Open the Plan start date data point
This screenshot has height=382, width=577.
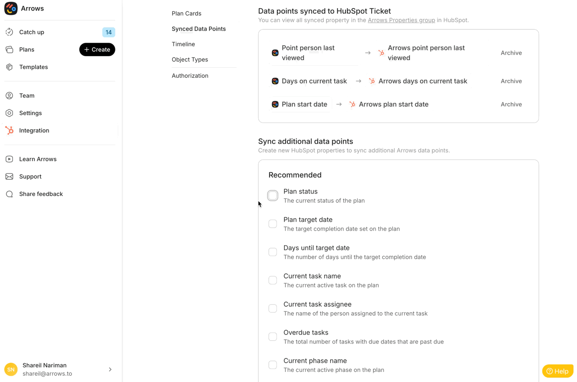[301, 104]
